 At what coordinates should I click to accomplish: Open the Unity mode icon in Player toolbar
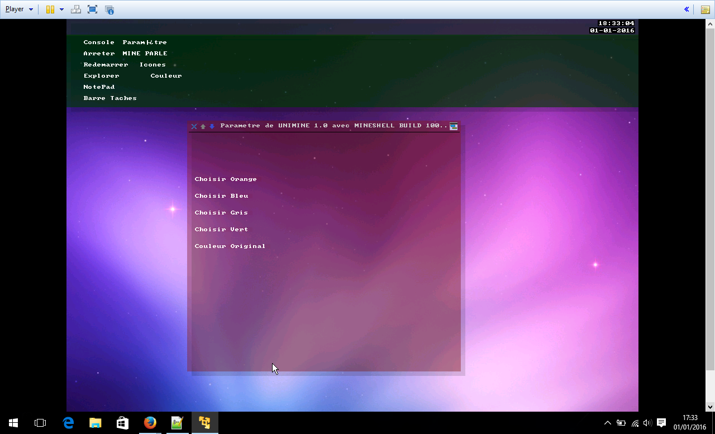coord(109,9)
